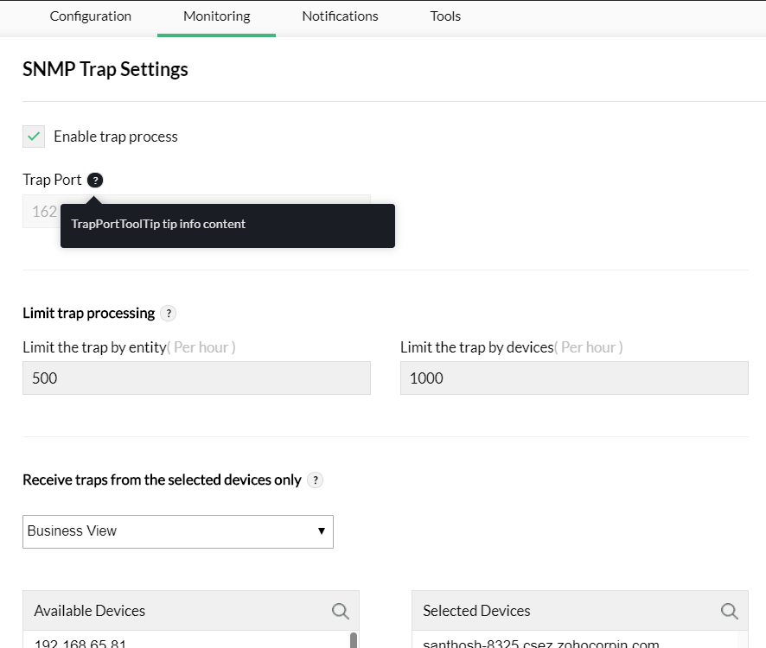The width and height of the screenshot is (766, 648).
Task: Click the green checkmark next to trap process
Action: (x=33, y=137)
